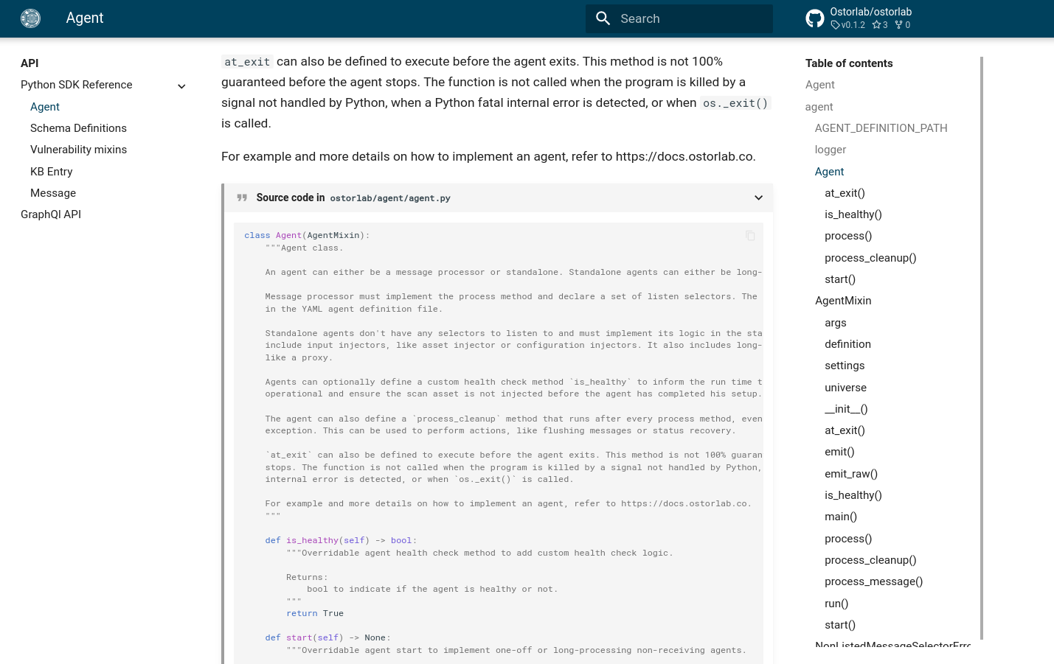The image size is (1054, 664).
Task: Open the GitHub repository icon
Action: (815, 18)
